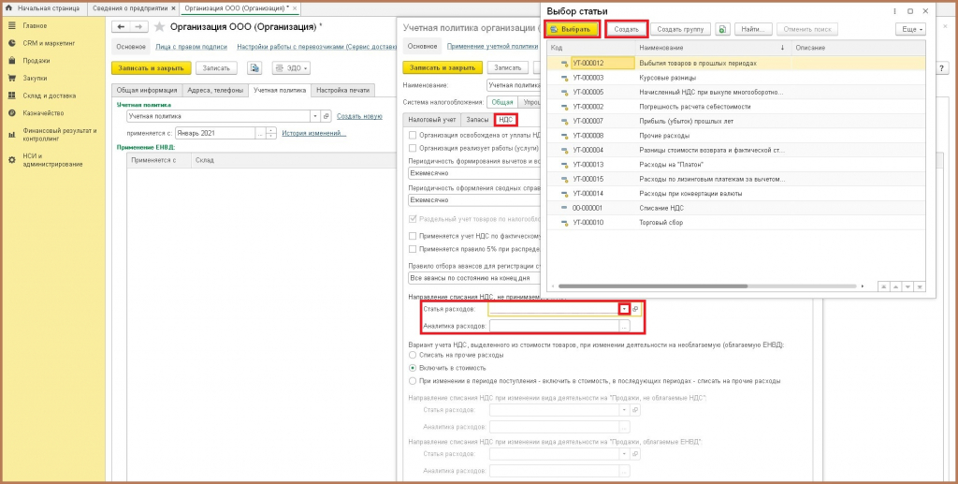
Task: Open the ЭДО dropdown menu
Action: (292, 67)
